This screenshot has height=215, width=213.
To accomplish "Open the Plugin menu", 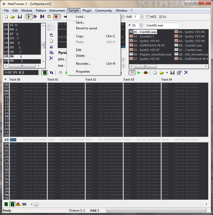I will pos(87,11).
